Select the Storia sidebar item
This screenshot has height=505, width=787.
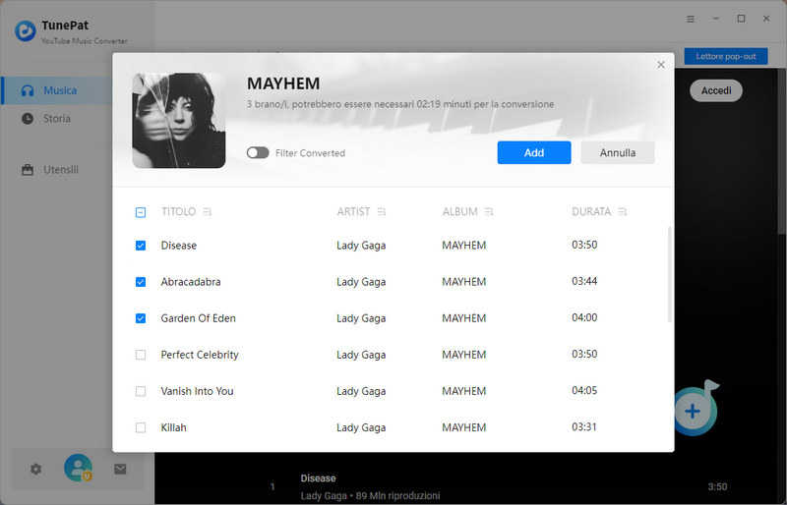[57, 119]
